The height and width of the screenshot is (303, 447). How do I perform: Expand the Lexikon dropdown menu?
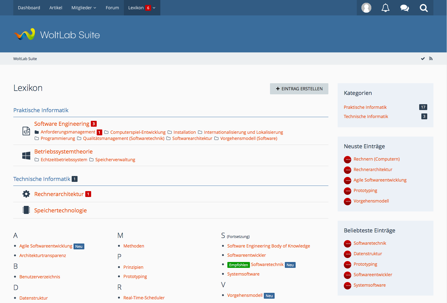(x=154, y=8)
